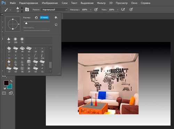The height and width of the screenshot is (129, 174).
Task: Enable airbrush-style build-up effect
Action: point(123,9)
